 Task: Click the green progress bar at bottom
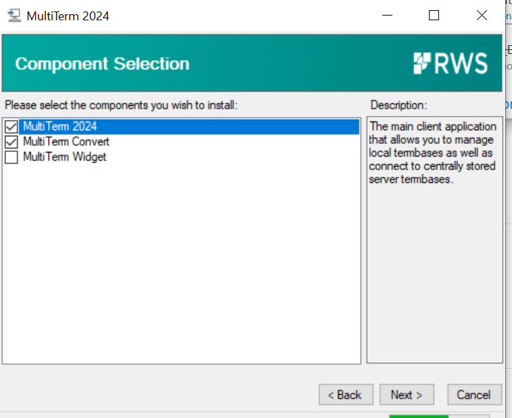pos(419,417)
